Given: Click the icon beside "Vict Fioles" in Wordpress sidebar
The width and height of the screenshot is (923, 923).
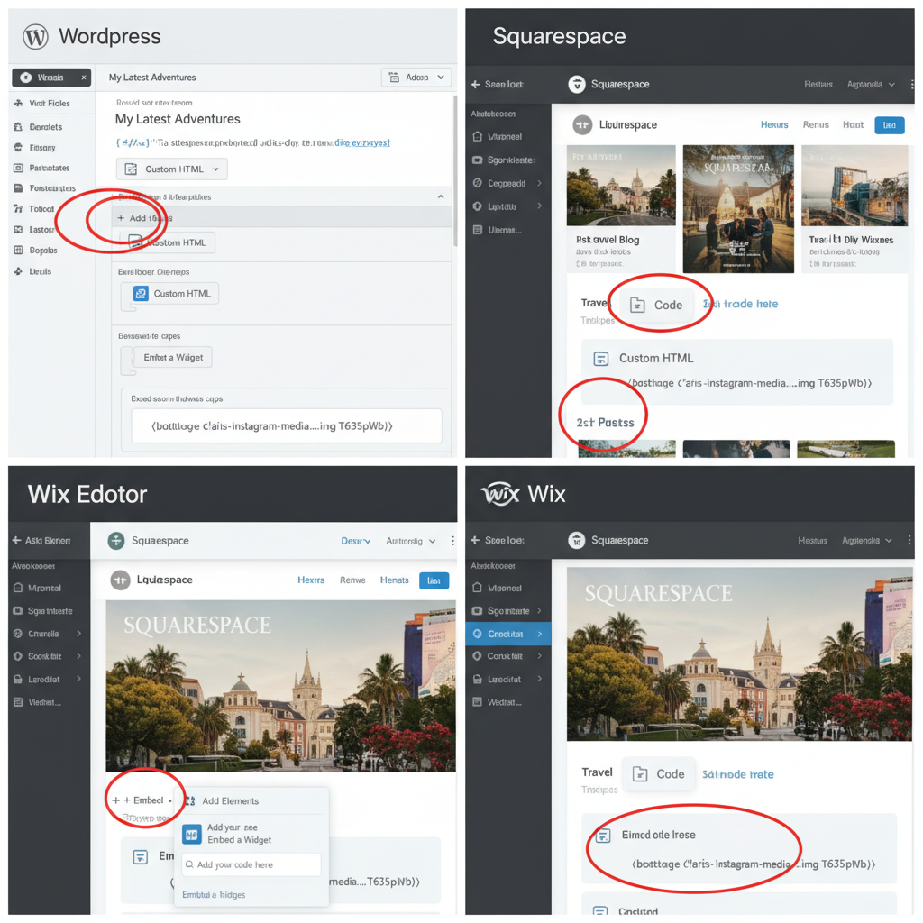Looking at the screenshot, I should [18, 103].
